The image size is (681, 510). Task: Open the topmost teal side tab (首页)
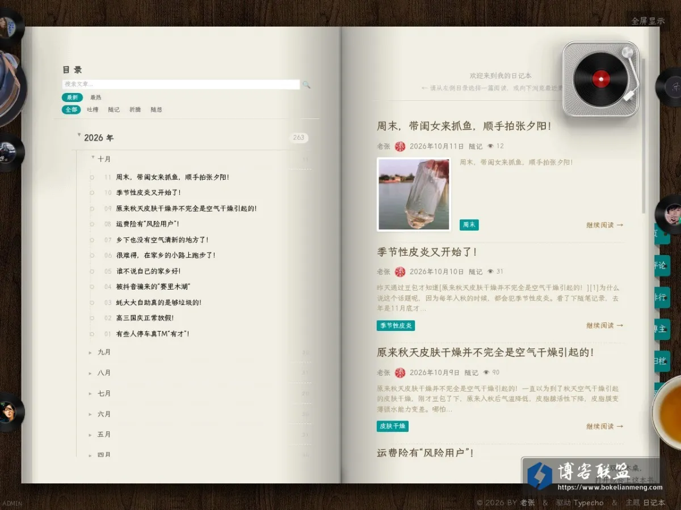click(661, 233)
